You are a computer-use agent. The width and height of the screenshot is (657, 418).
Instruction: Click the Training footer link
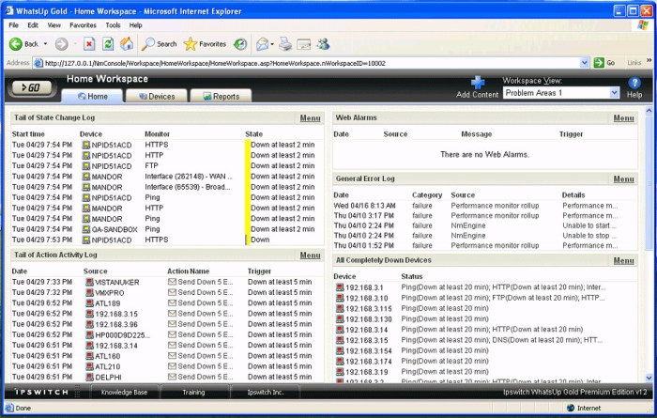click(193, 393)
